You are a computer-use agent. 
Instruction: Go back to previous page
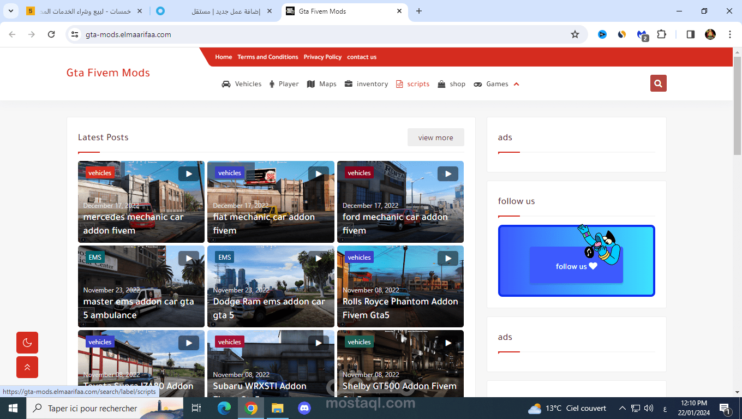12,34
